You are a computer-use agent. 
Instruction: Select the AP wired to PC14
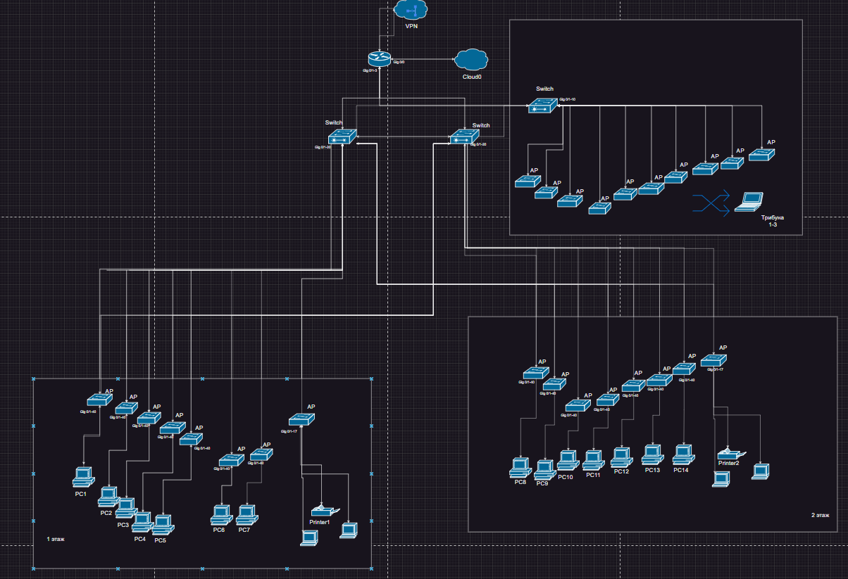click(684, 370)
